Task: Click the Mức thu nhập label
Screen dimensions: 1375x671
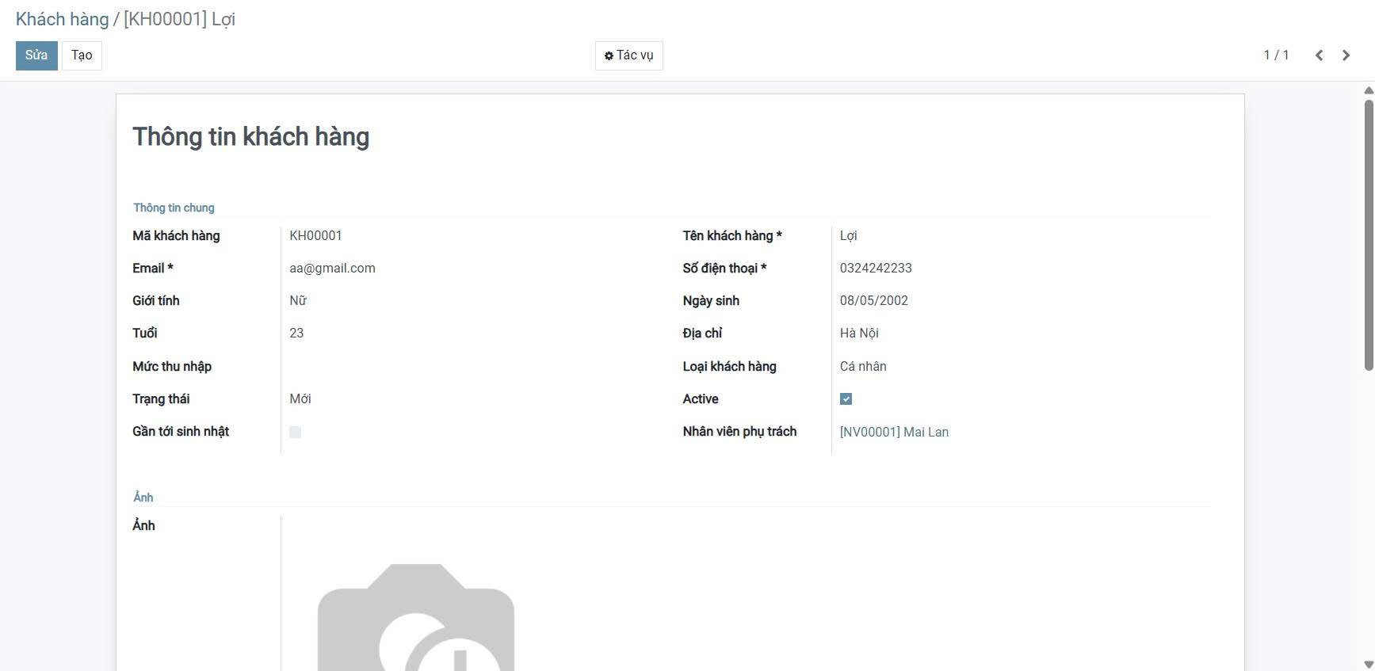Action: pyautogui.click(x=172, y=366)
